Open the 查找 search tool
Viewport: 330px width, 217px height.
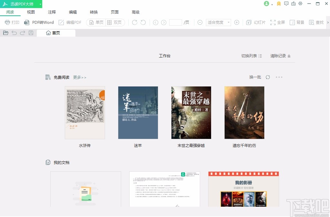[x=316, y=22]
